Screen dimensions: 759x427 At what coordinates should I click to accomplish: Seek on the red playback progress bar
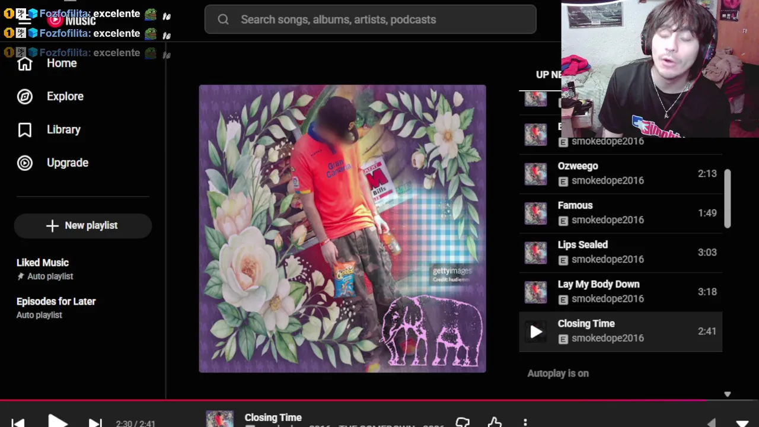click(x=379, y=400)
